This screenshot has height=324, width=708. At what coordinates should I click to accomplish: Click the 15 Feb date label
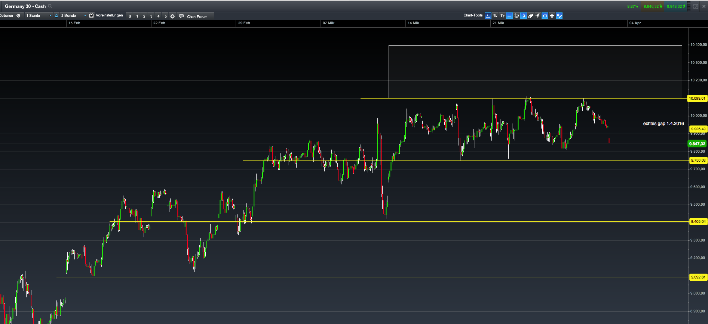(x=74, y=23)
